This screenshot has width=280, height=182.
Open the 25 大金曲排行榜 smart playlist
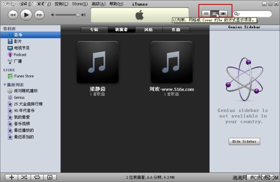pos(30,104)
